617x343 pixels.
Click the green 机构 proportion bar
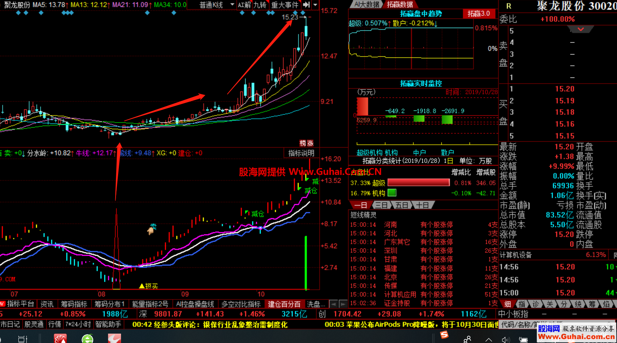click(x=392, y=193)
